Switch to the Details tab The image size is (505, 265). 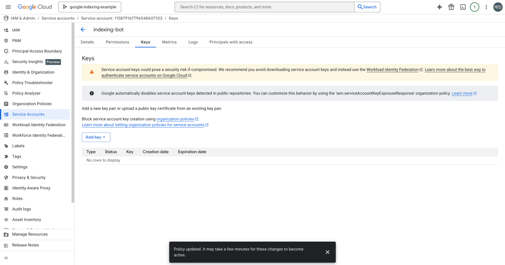click(87, 42)
